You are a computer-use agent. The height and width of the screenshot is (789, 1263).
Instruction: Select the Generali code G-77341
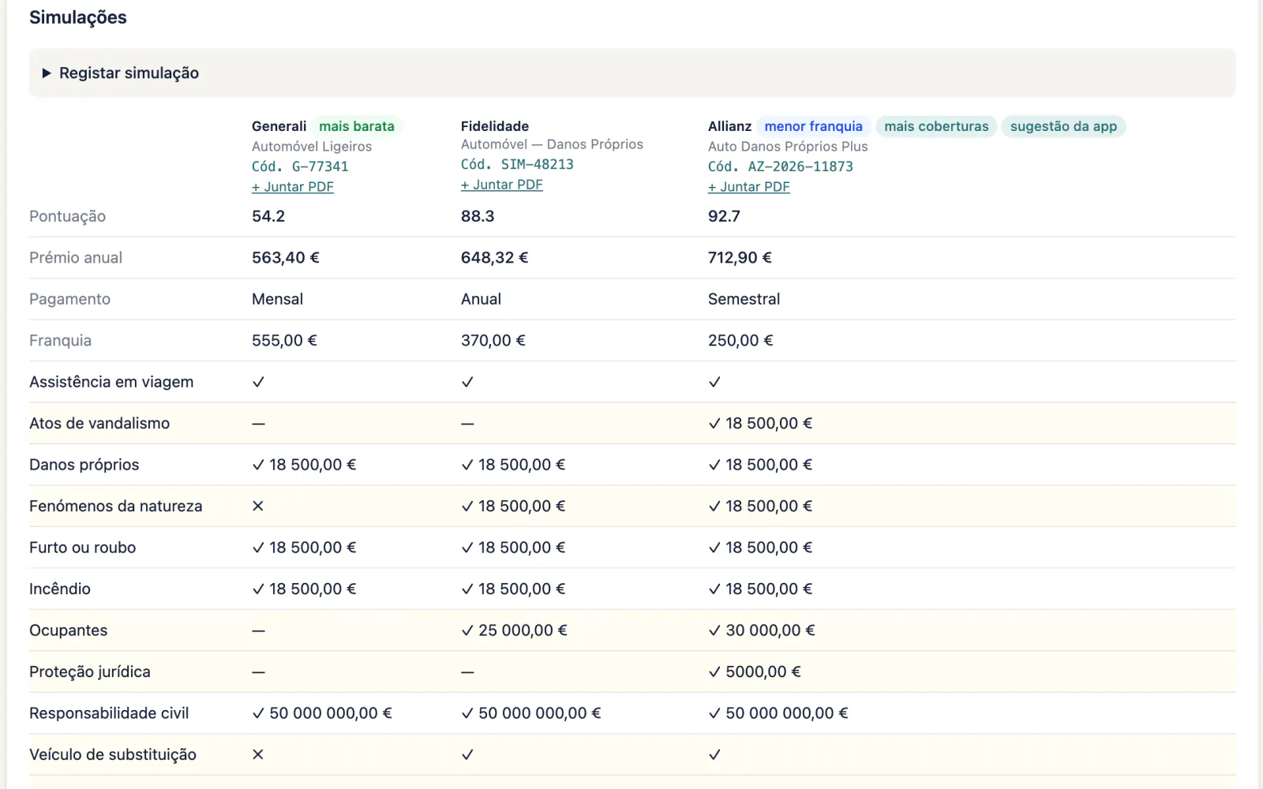point(300,166)
